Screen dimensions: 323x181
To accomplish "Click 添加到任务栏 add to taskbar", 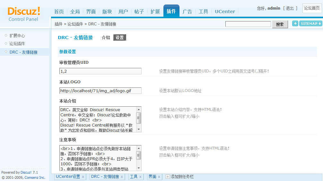I will (180, 177).
